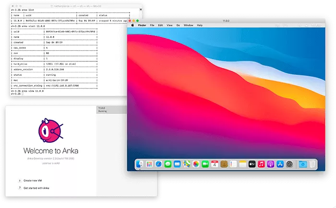Click the 11.0.0 VM window title
This screenshot has height=208, width=336.
[x=226, y=21]
